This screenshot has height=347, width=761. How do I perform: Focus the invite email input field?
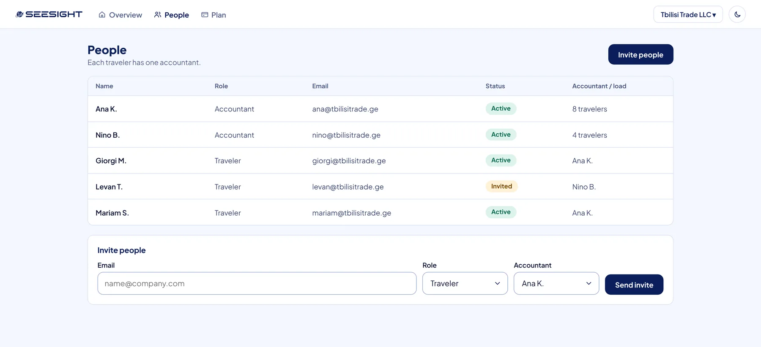tap(257, 283)
